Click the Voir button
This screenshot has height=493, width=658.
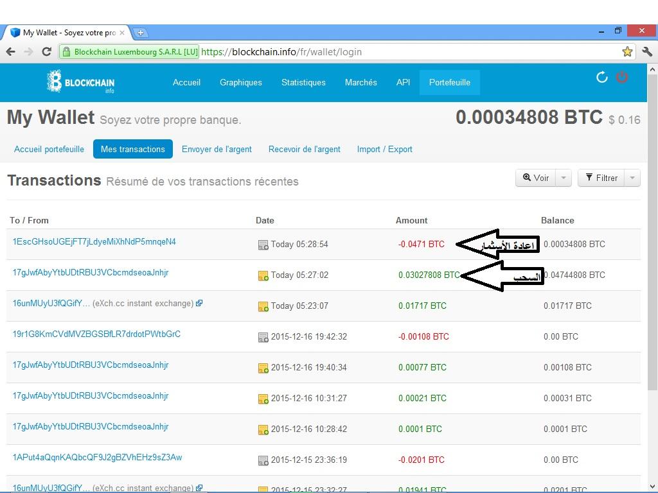pyautogui.click(x=535, y=178)
